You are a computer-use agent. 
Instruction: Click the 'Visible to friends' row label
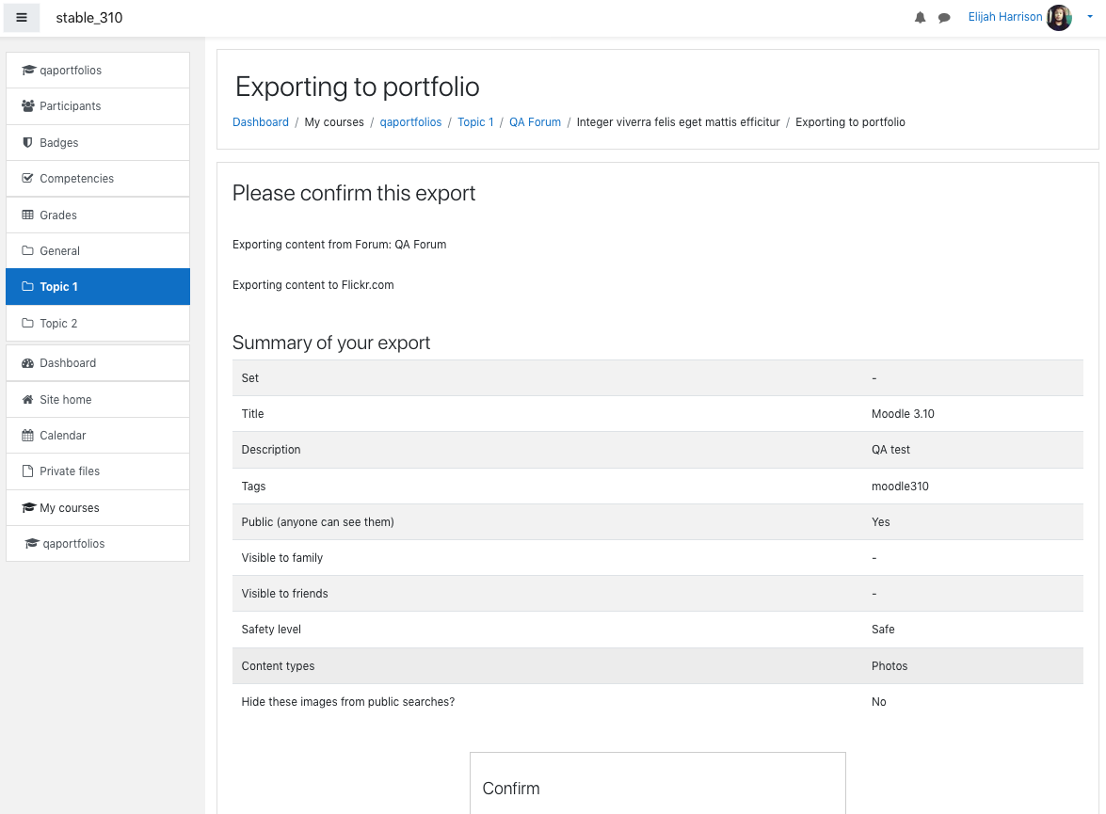[x=284, y=594]
